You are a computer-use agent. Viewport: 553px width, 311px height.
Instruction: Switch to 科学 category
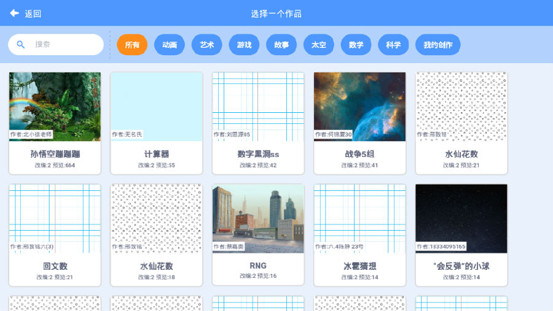click(x=393, y=45)
